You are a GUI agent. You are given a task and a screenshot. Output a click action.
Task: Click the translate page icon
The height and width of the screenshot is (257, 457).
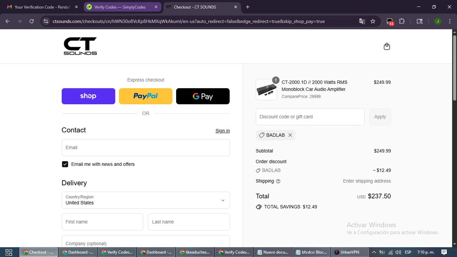point(362,21)
